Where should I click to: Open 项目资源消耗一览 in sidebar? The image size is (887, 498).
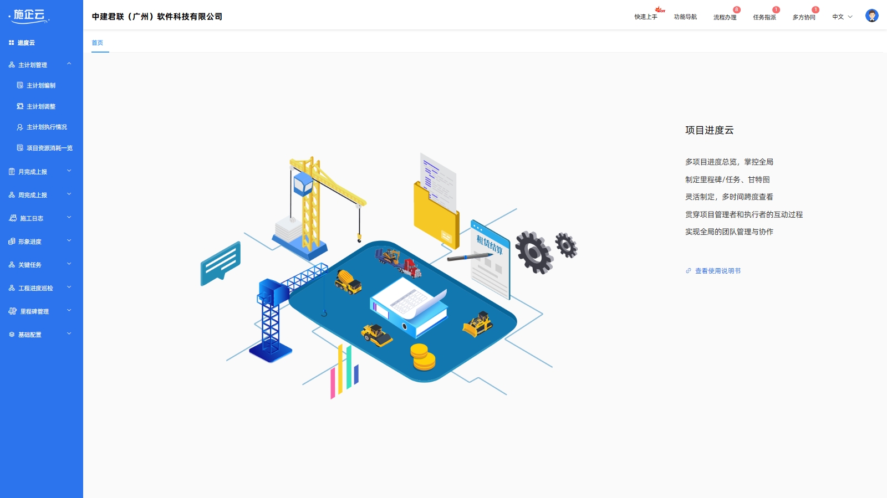click(49, 148)
